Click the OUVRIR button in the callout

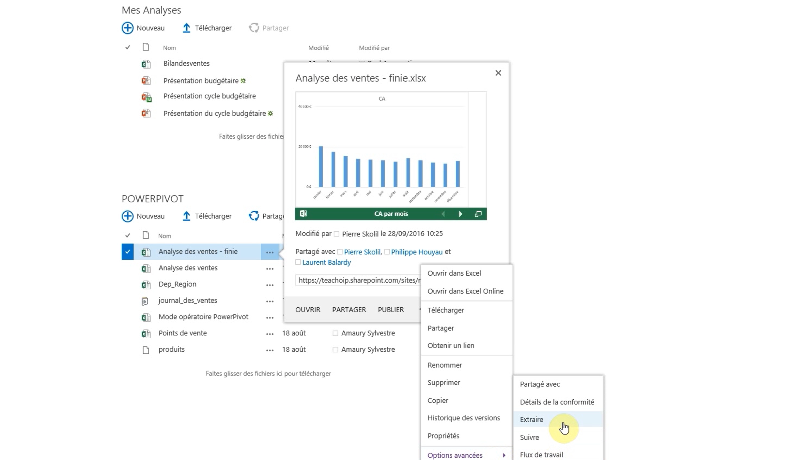point(308,310)
